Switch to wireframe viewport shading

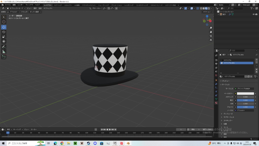pos(201,8)
